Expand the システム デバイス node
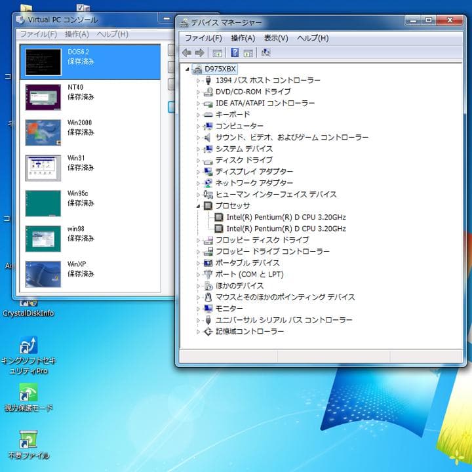 (x=198, y=149)
